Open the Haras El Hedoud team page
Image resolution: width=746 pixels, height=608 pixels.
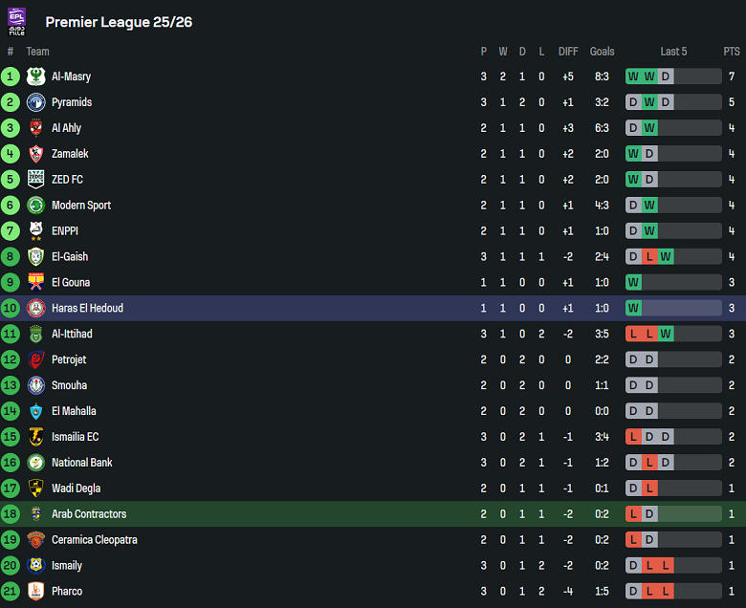click(x=87, y=309)
